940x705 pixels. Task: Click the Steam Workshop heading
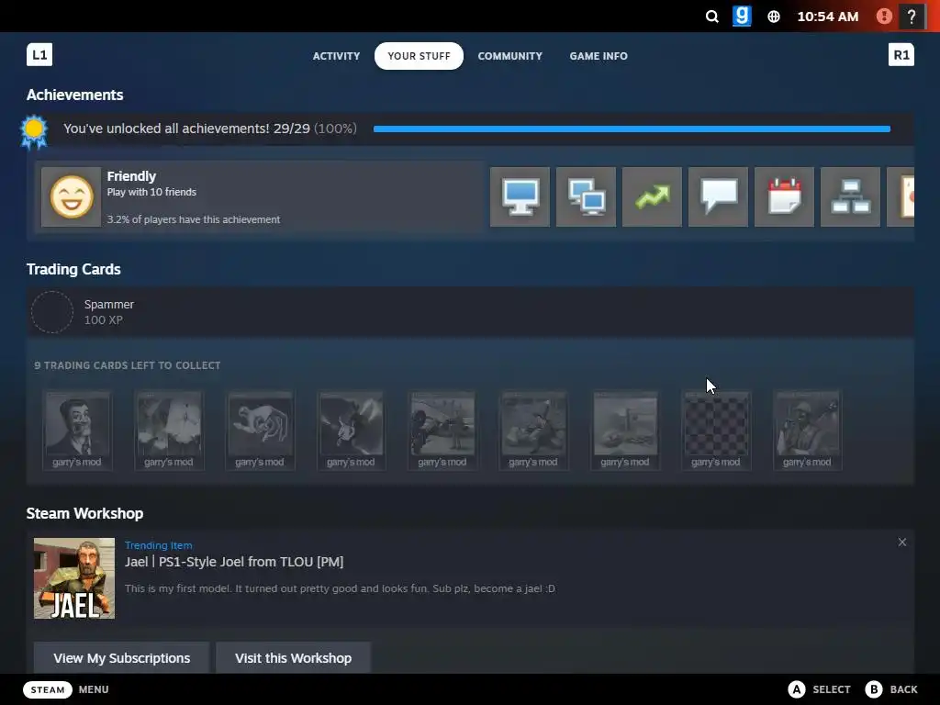[x=85, y=514]
